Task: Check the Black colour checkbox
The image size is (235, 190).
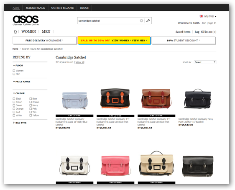Action: [14, 98]
